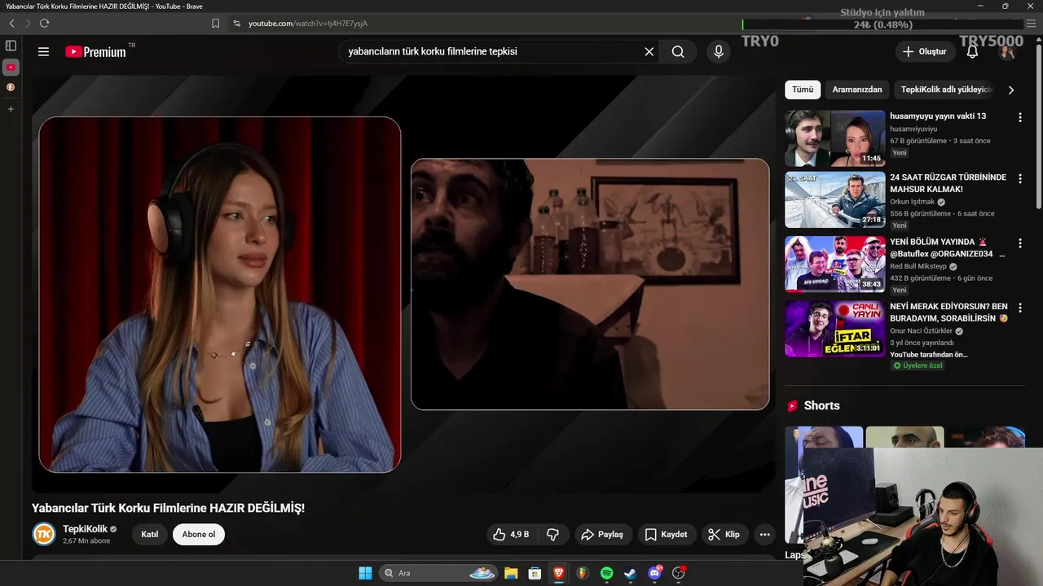The width and height of the screenshot is (1043, 586).
Task: Click the 24 SAAT RÜZGAR TÜRBİNİNDE title
Action: 948,183
